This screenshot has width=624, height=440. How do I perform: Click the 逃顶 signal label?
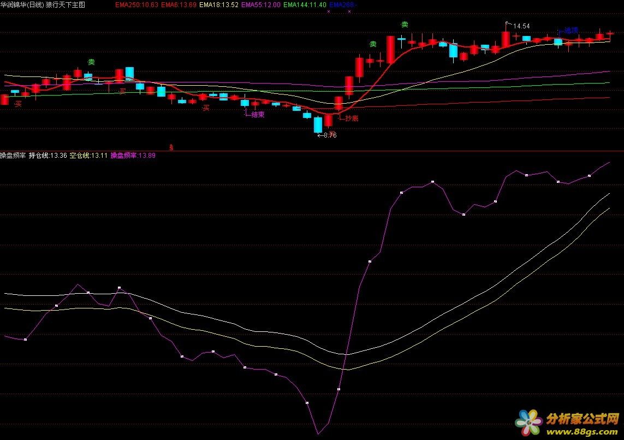click(x=571, y=30)
